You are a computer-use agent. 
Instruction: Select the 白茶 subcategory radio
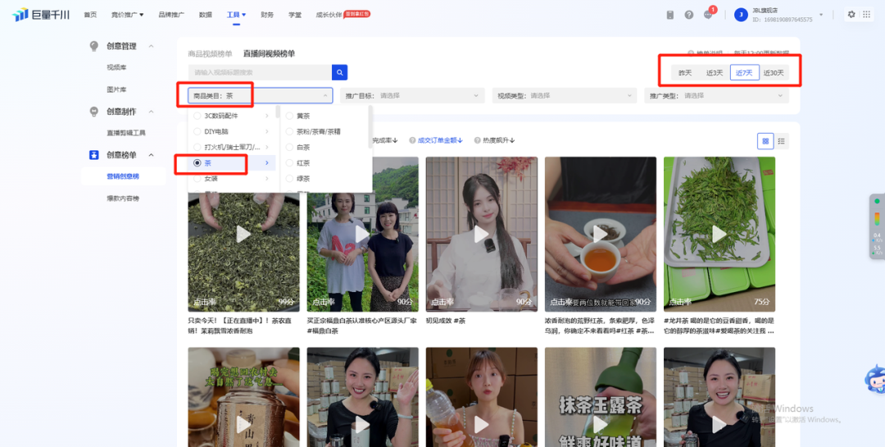(x=289, y=147)
